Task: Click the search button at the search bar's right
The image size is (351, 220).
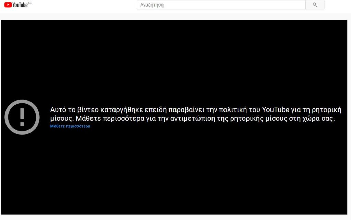Action: (x=314, y=4)
